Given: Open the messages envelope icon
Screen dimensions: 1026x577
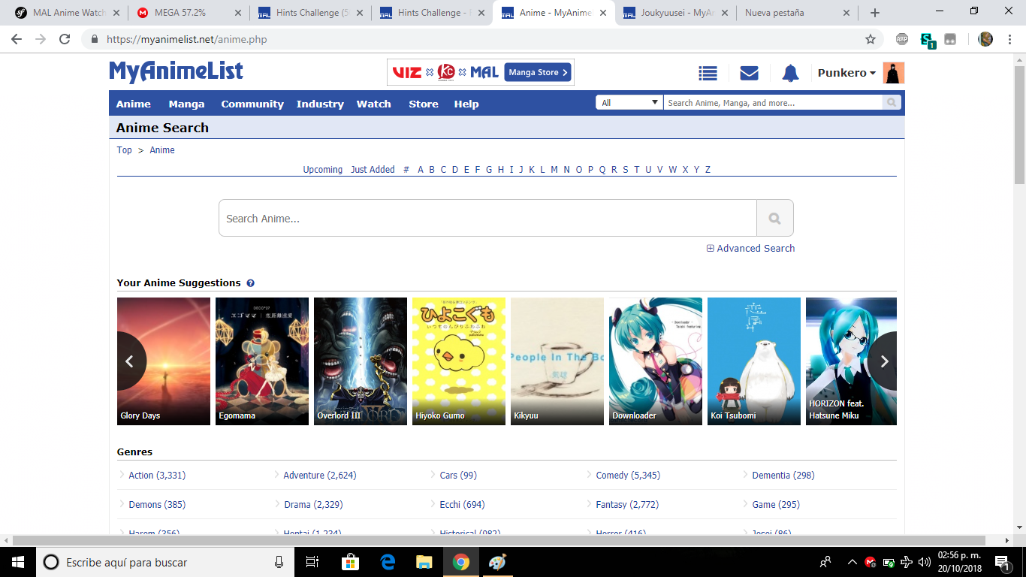Looking at the screenshot, I should [x=749, y=73].
